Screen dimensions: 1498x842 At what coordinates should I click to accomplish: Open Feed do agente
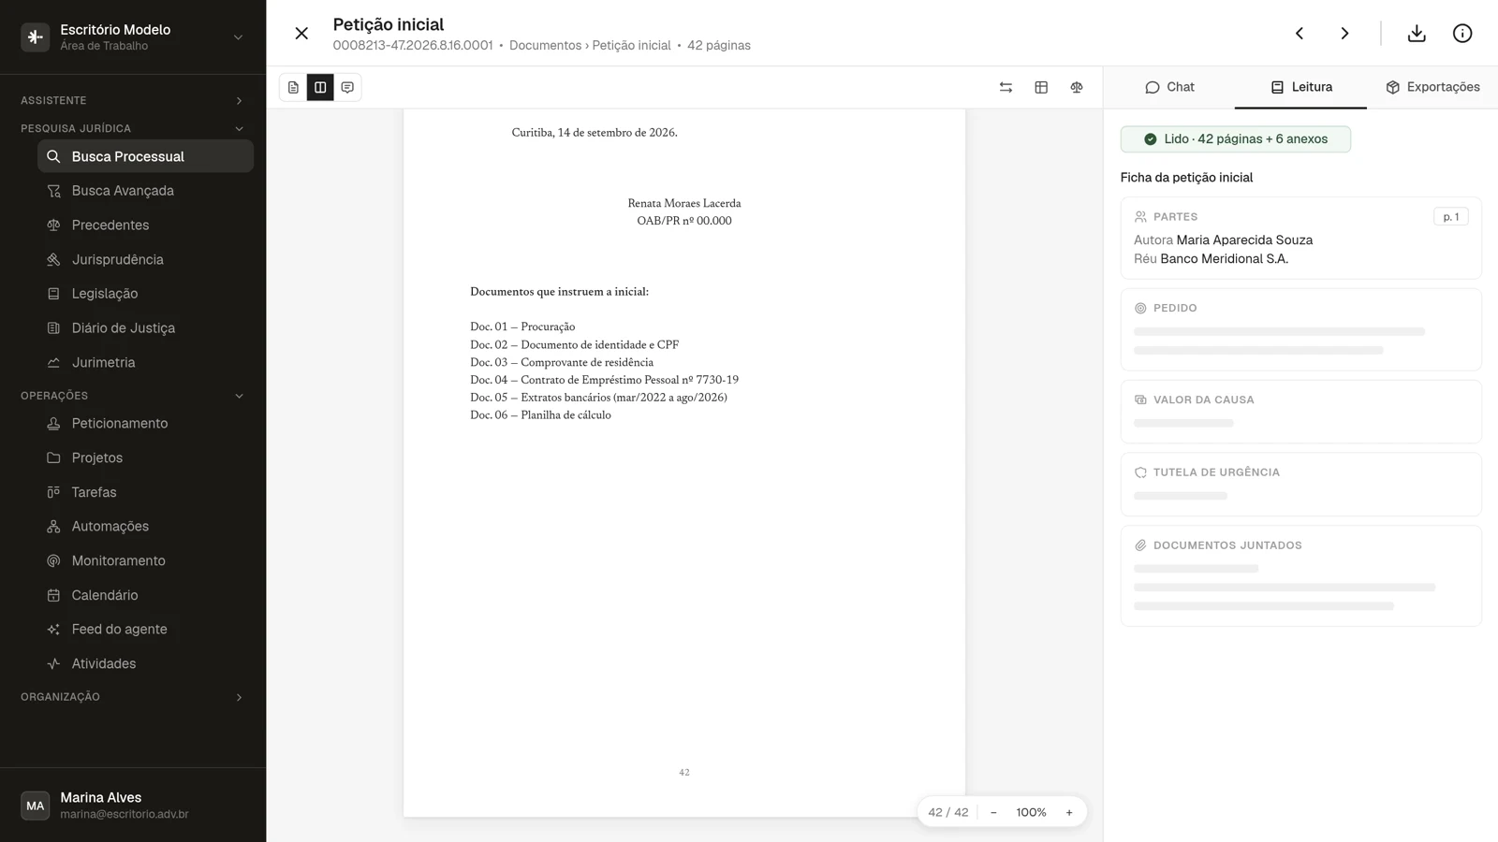[x=145, y=630]
